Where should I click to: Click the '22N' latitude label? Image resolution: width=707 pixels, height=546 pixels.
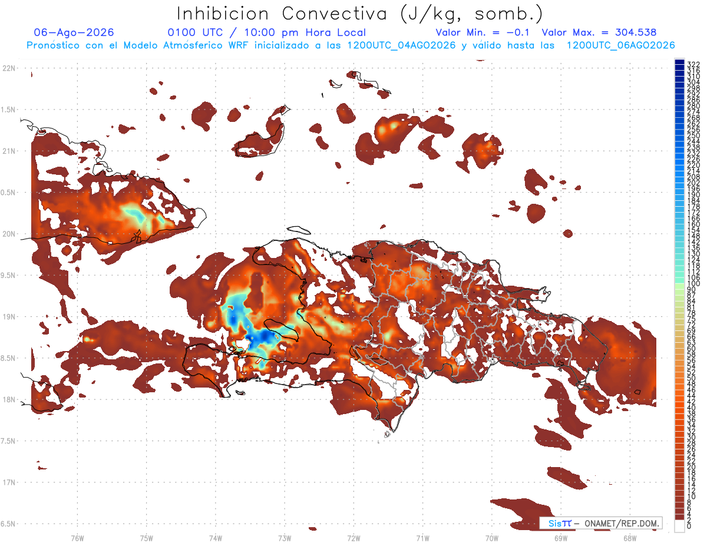click(10, 68)
